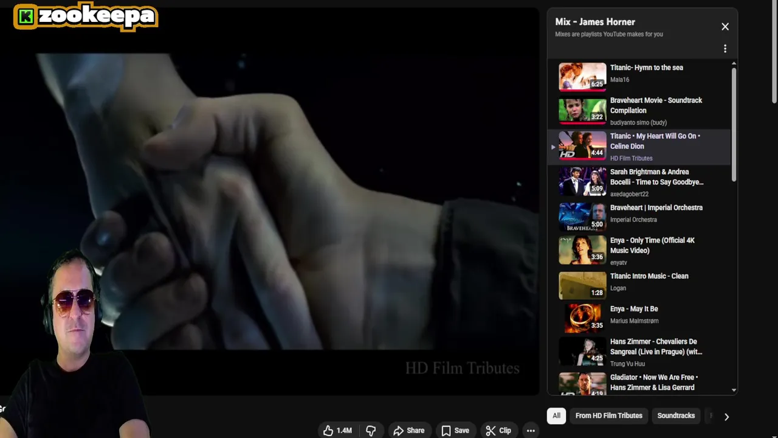
Task: Close the Mix - James Horner playlist panel
Action: [x=725, y=27]
